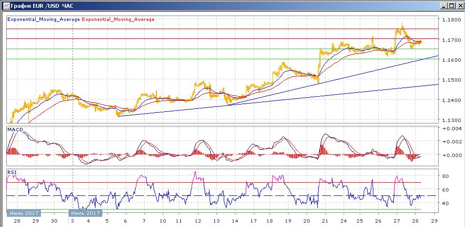Click the date label 3 on time axis
Image resolution: width=465 pixels, height=227 pixels.
click(x=72, y=221)
